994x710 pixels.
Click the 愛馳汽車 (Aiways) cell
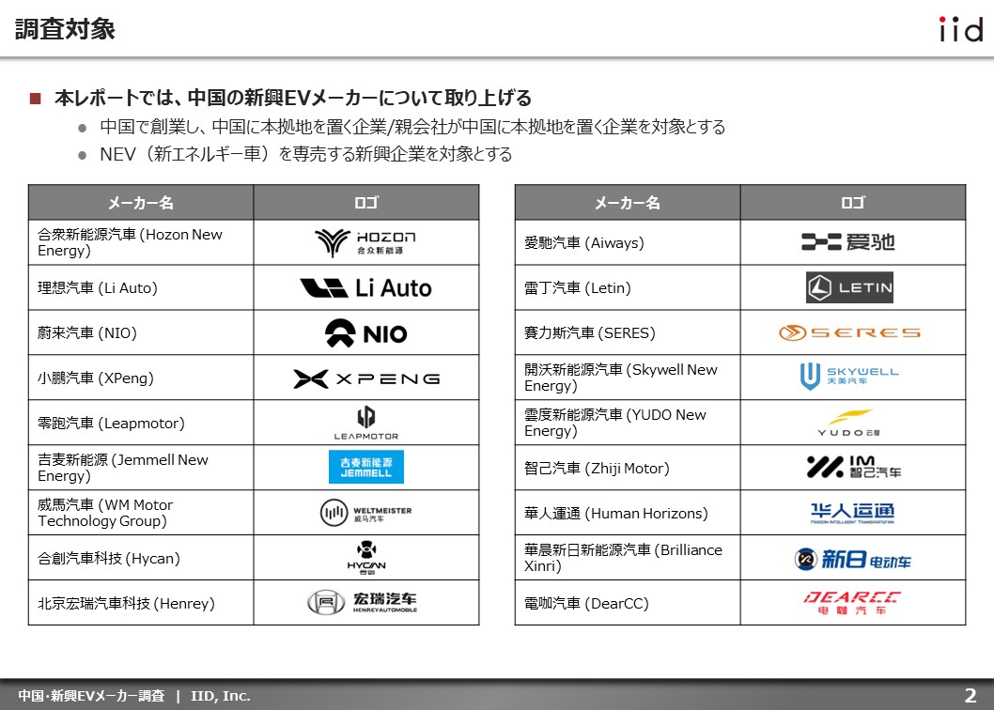point(628,243)
